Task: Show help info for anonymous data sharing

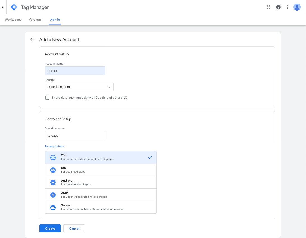Action: 126,98
